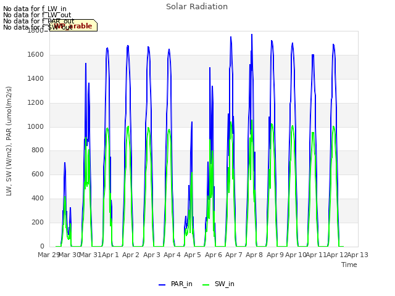Toggle the SW_in legend entry
Viewport: 395px width, 296px height.
(x=218, y=284)
